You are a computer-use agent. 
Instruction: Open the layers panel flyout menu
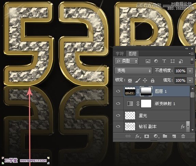tap(191, 54)
